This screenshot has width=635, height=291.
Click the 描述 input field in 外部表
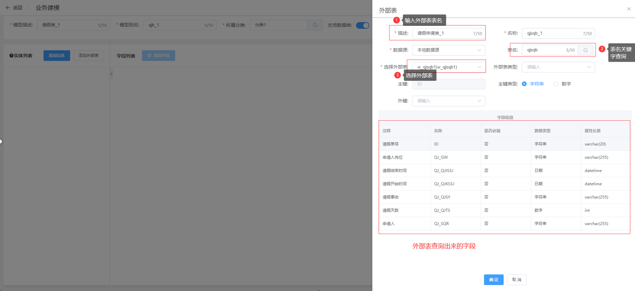[x=443, y=33]
